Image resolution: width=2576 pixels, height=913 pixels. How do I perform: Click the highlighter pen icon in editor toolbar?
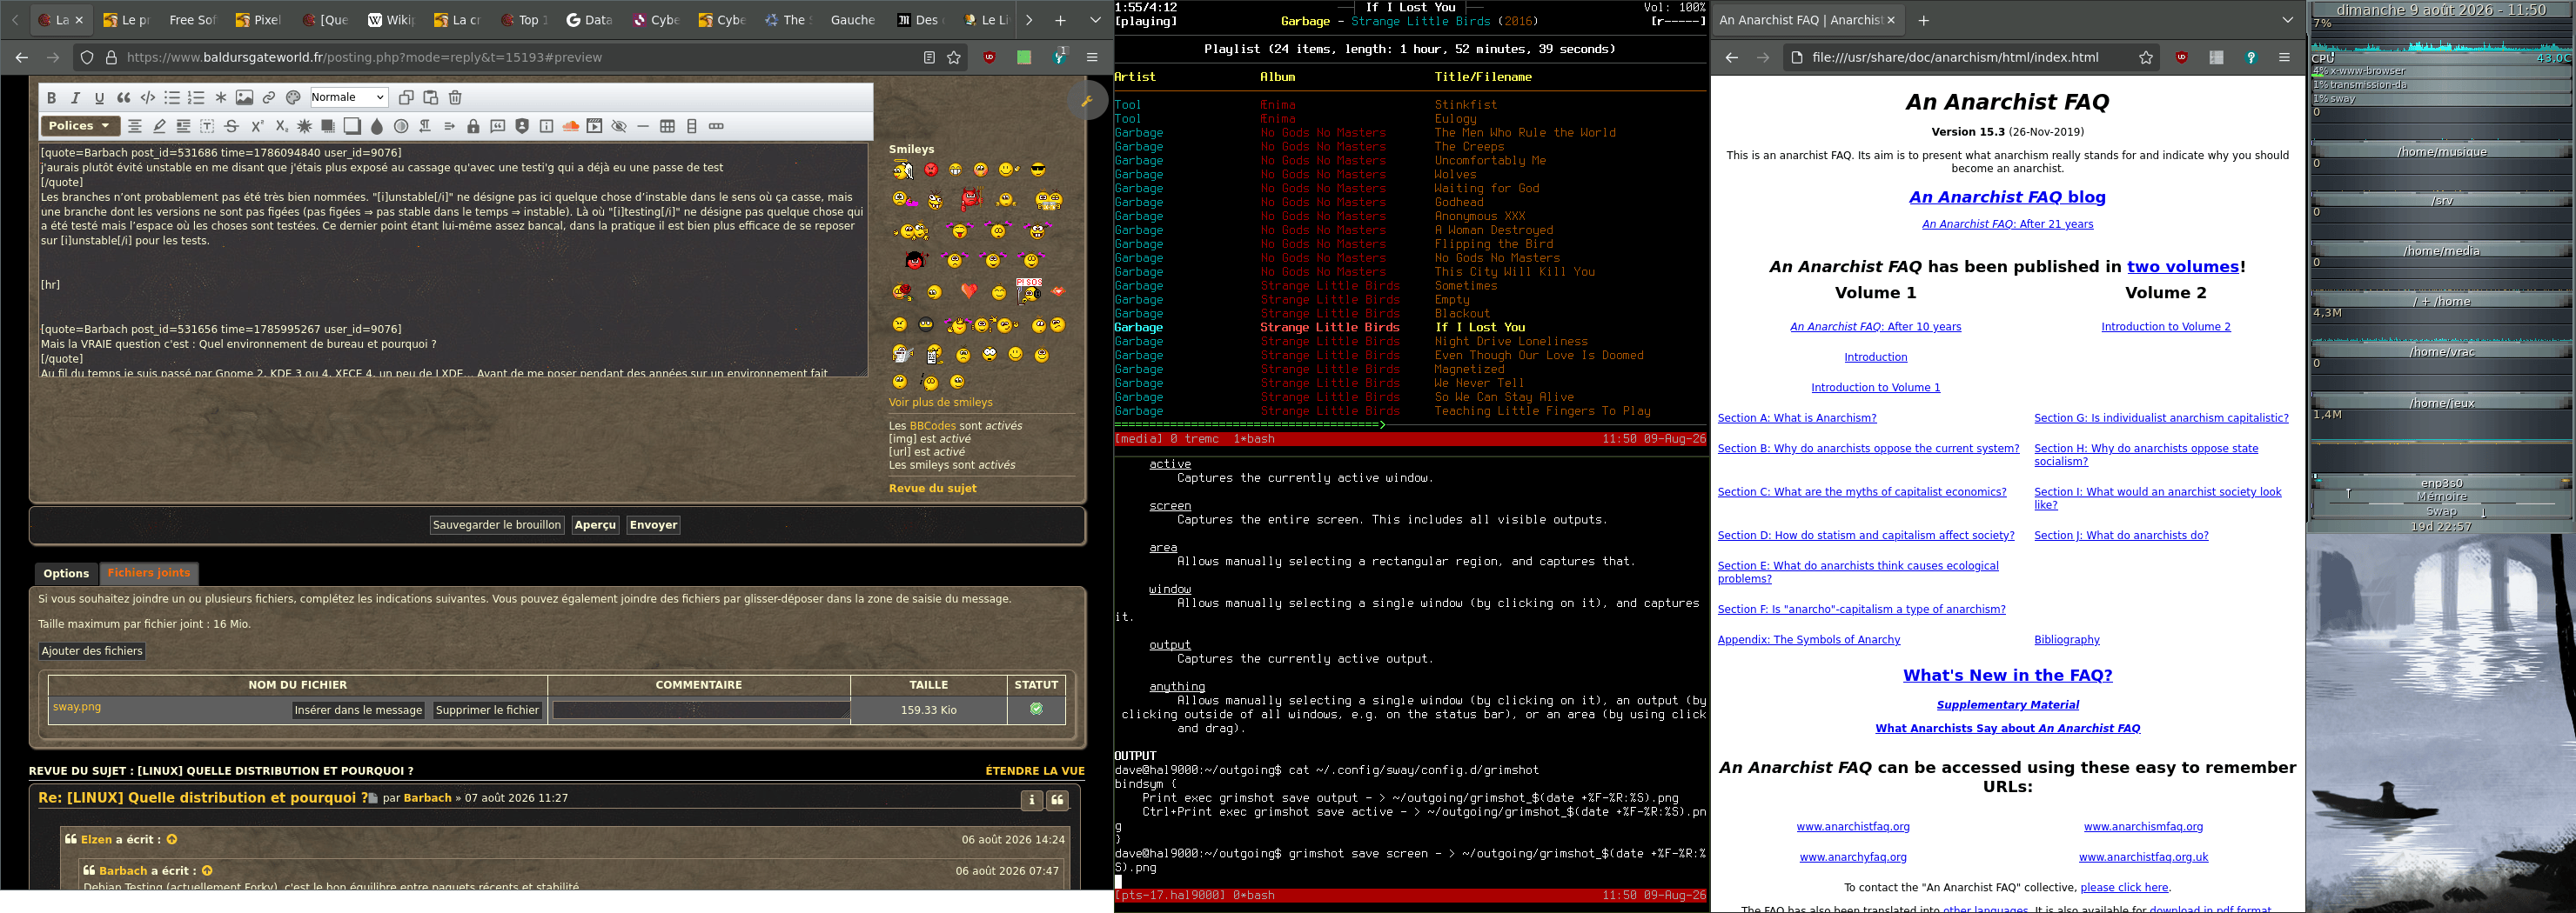[x=159, y=127]
